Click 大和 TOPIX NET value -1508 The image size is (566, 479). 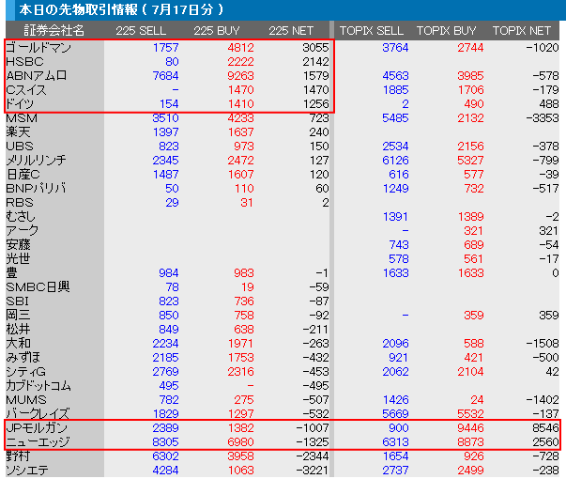[x=543, y=343]
